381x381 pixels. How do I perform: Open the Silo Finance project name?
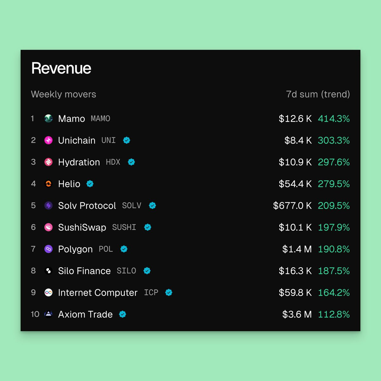tap(84, 271)
